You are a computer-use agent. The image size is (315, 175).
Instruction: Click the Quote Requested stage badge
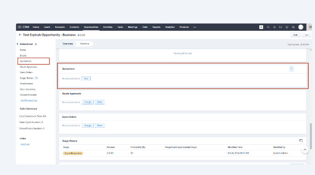(x=73, y=153)
